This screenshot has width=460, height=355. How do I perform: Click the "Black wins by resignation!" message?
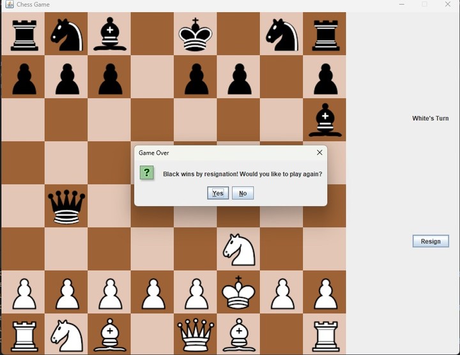[x=201, y=174]
